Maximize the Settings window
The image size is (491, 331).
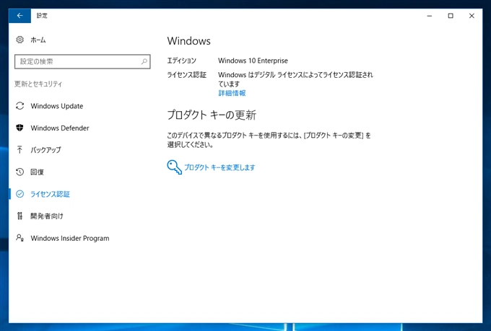(451, 16)
